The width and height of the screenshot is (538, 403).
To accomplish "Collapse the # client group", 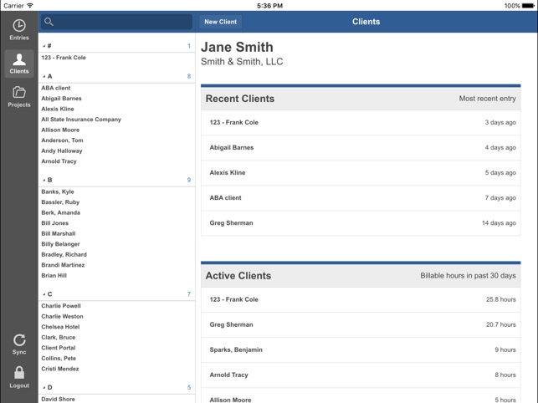I will [x=44, y=46].
